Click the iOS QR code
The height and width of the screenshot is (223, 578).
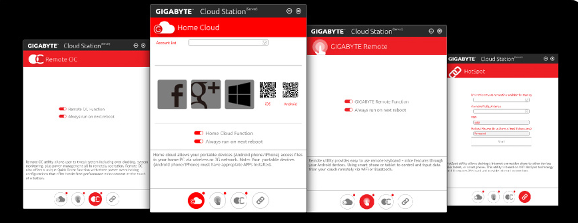tap(268, 90)
